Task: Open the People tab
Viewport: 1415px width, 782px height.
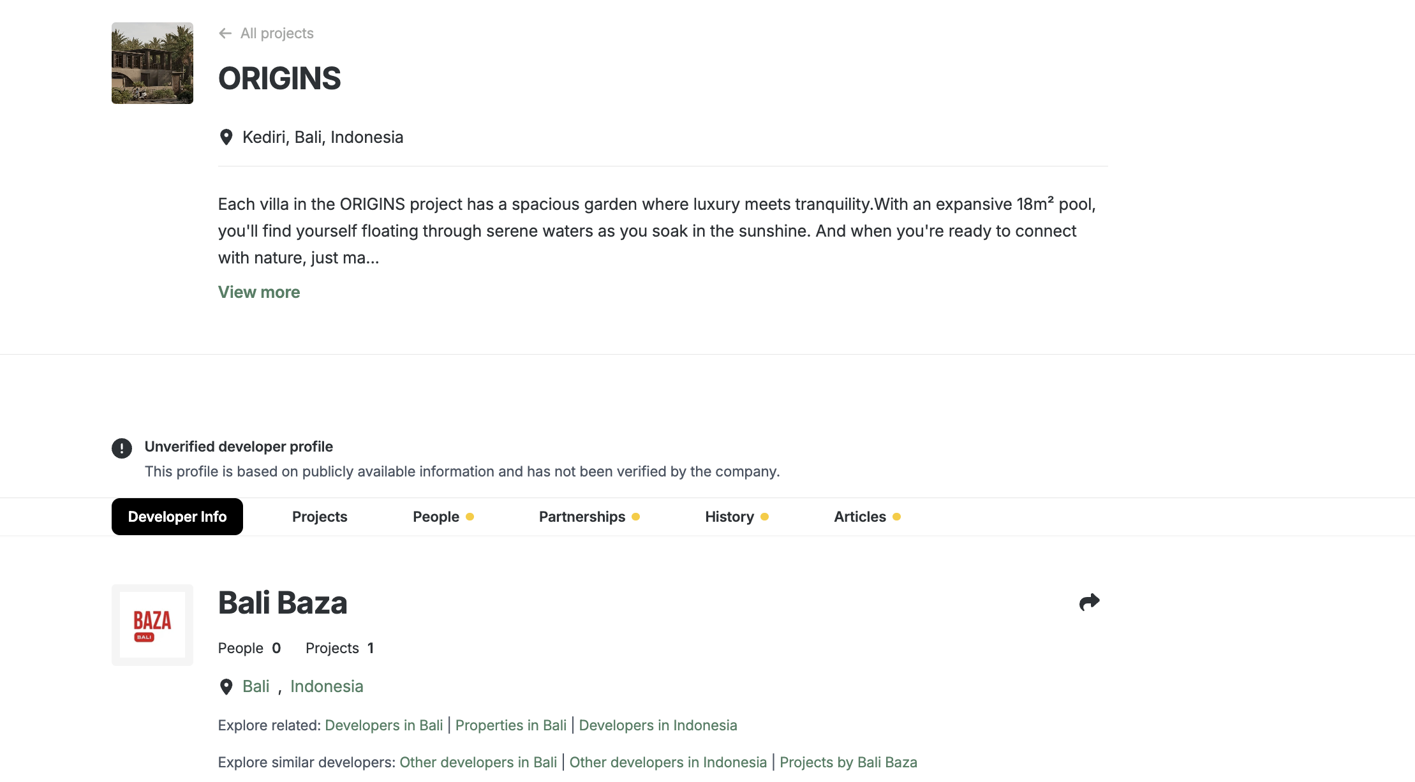Action: click(x=436, y=517)
